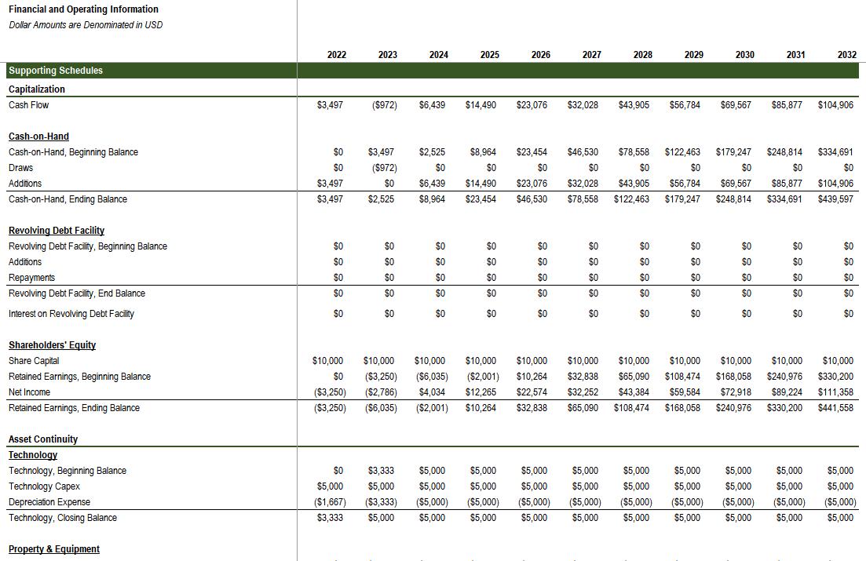Image resolution: width=866 pixels, height=561 pixels.
Task: Click the Draws value for 2023
Action: point(385,168)
